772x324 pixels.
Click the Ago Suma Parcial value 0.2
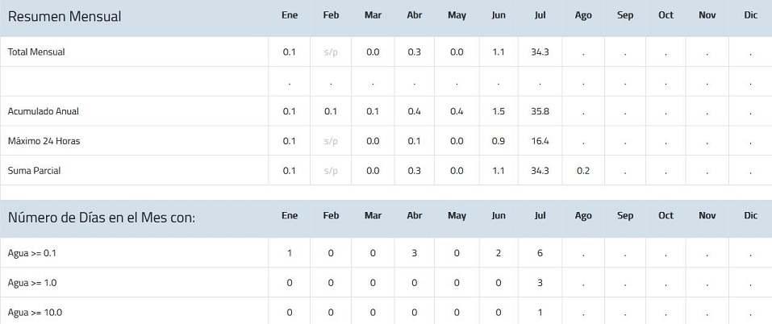click(x=583, y=171)
